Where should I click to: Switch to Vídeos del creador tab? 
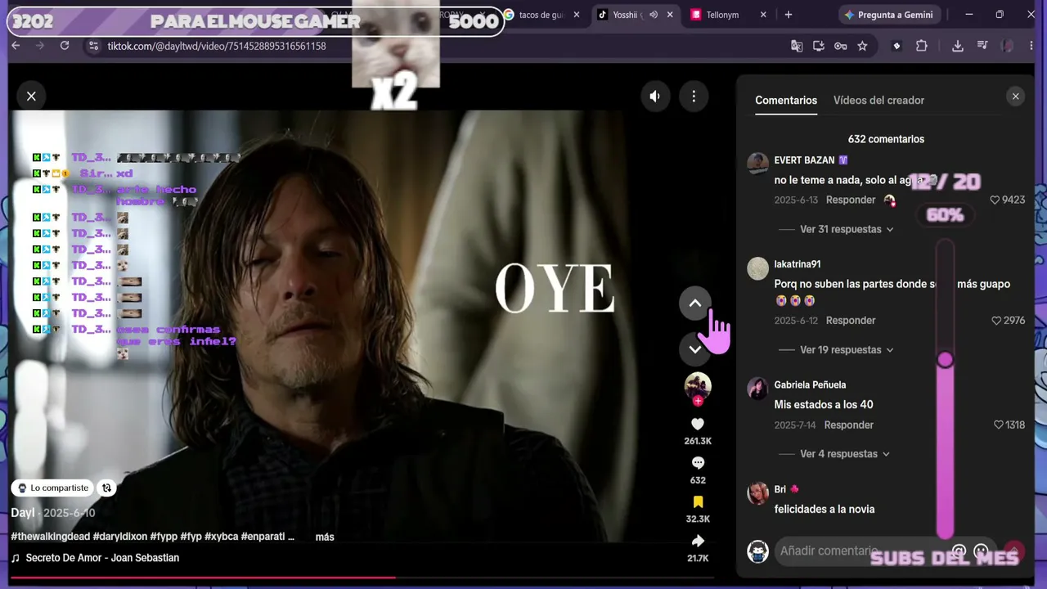878,100
